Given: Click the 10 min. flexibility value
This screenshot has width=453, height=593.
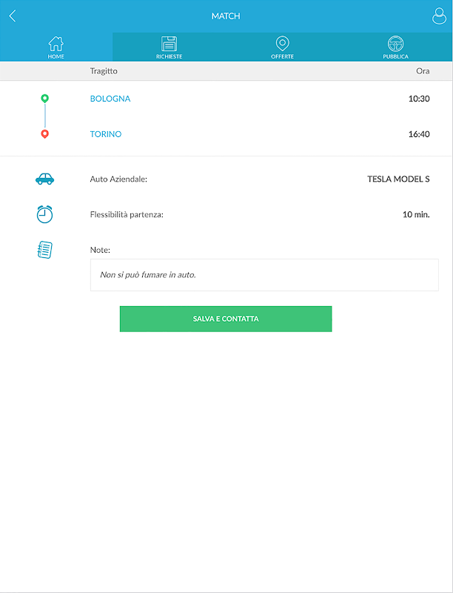Looking at the screenshot, I should click(416, 214).
